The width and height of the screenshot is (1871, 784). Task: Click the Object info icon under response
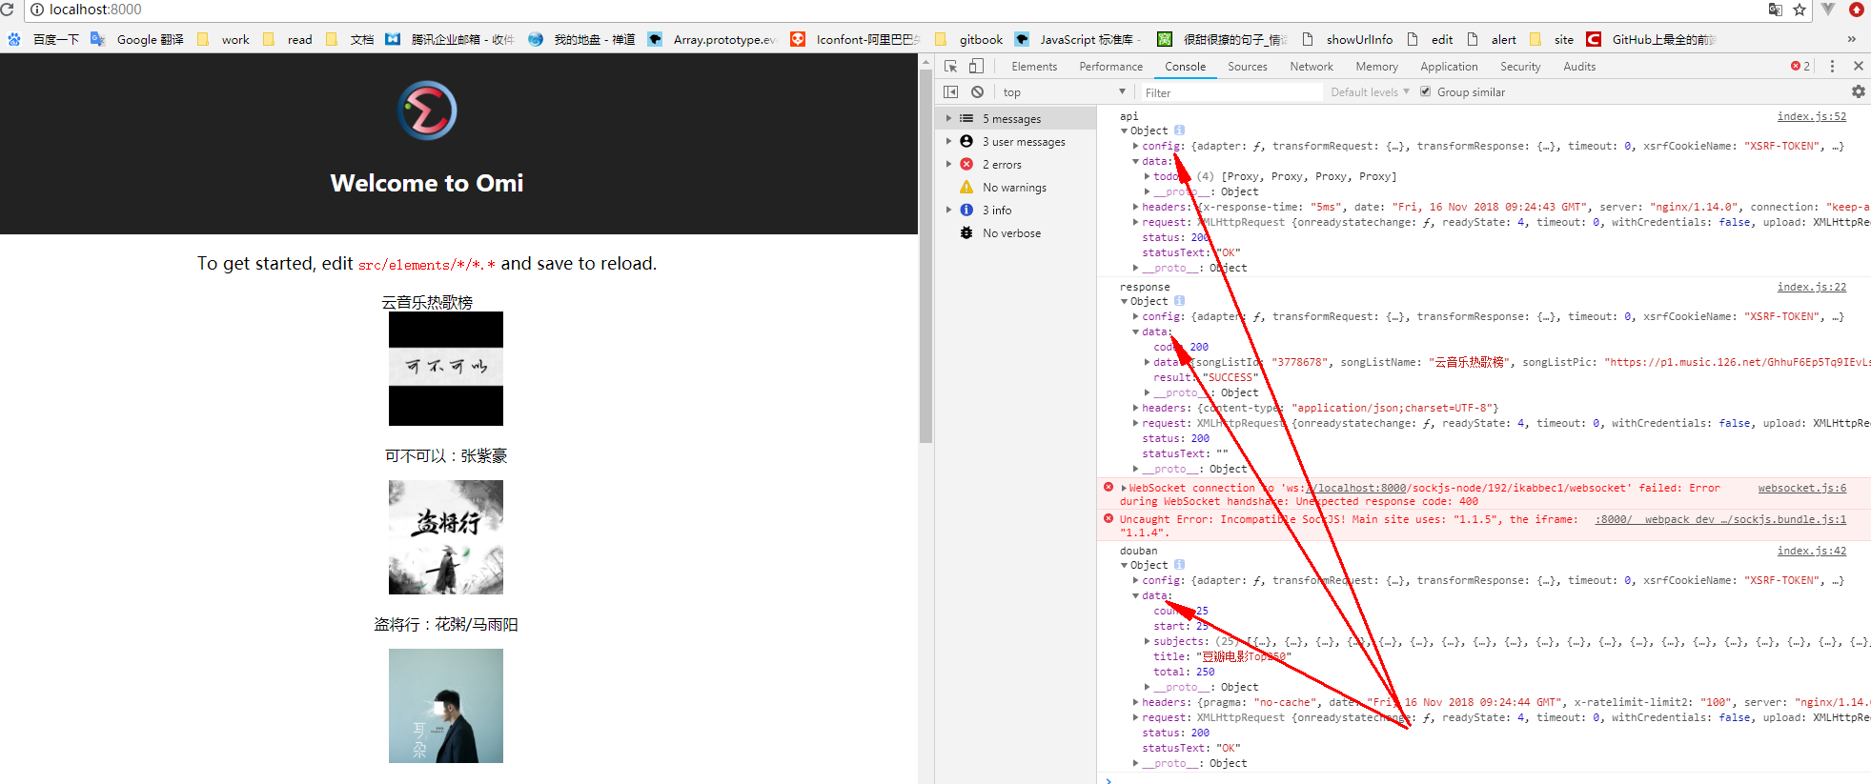(x=1179, y=301)
